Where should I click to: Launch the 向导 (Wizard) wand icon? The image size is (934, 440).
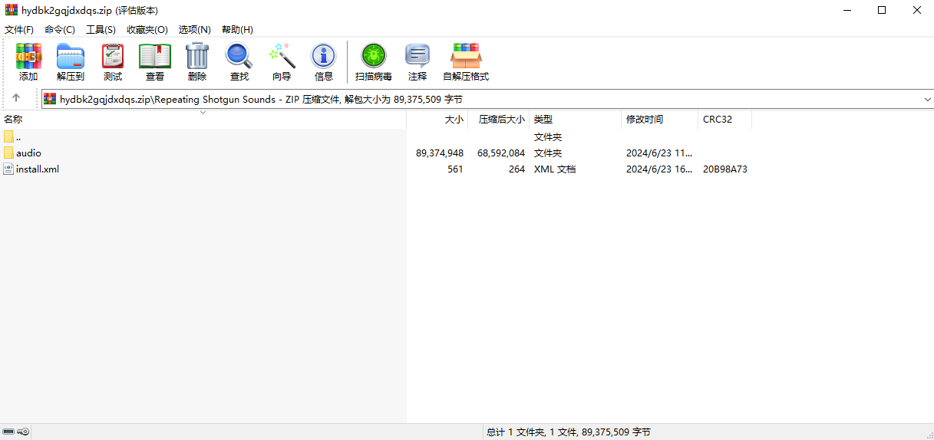282,62
